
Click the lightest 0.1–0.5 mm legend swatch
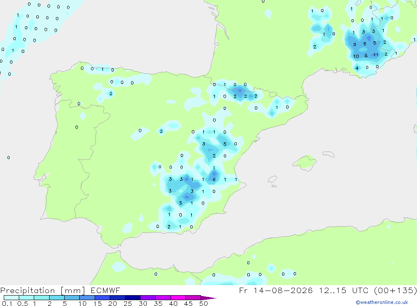click(11, 298)
